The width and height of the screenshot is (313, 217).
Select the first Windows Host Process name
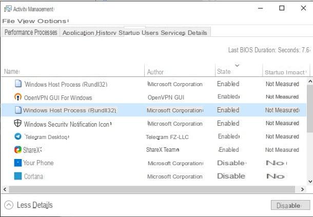click(66, 84)
